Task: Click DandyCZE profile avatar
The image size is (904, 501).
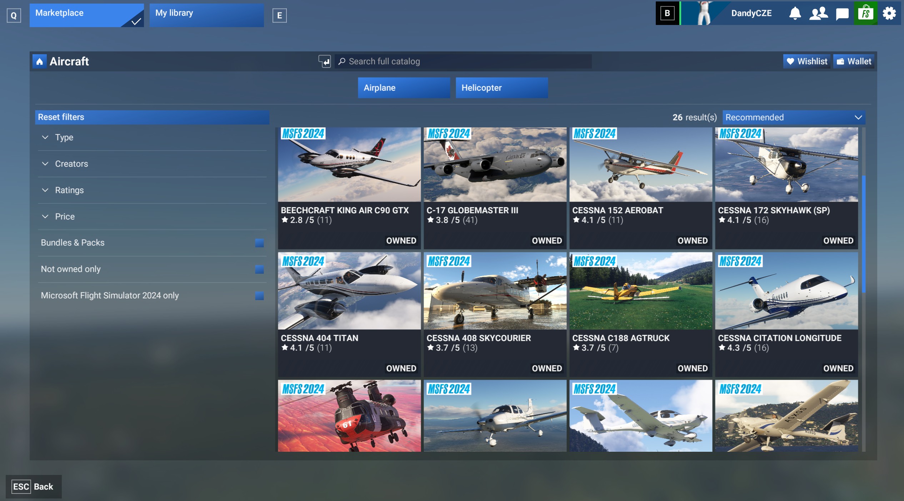Action: (x=704, y=14)
